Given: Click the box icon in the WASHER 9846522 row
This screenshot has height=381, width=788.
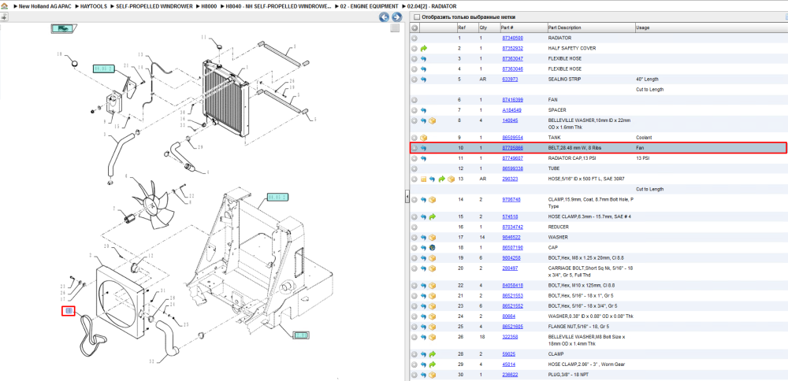Looking at the screenshot, I should (x=432, y=238).
